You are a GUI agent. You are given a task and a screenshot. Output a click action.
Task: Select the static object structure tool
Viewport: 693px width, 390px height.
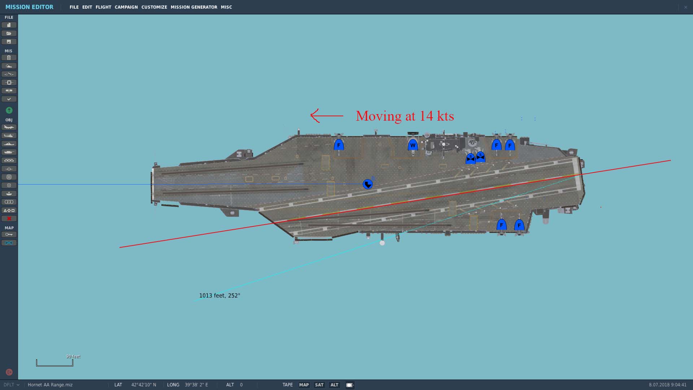9,161
